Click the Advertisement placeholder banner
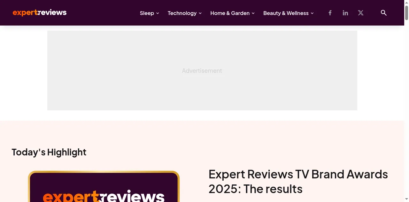Image resolution: width=409 pixels, height=202 pixels. point(202,71)
